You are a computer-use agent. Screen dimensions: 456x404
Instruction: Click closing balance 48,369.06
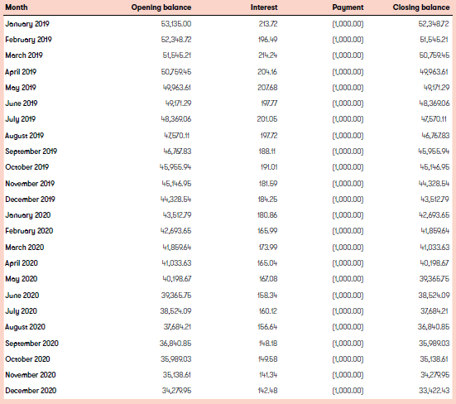[x=434, y=103]
